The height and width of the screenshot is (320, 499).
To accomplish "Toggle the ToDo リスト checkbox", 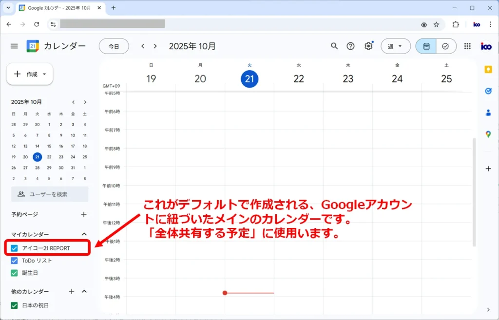I will click(15, 261).
